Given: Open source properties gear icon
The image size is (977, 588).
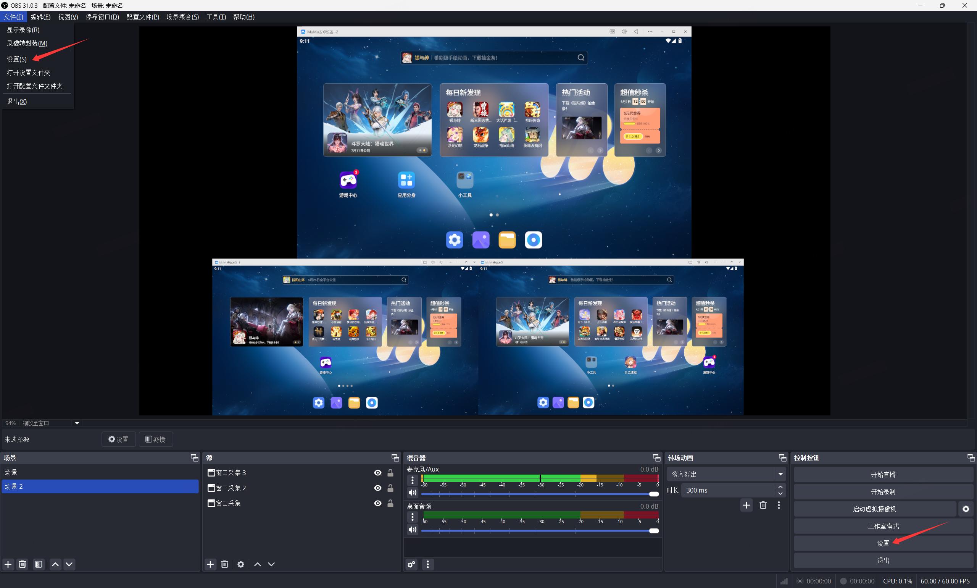Looking at the screenshot, I should [x=240, y=564].
